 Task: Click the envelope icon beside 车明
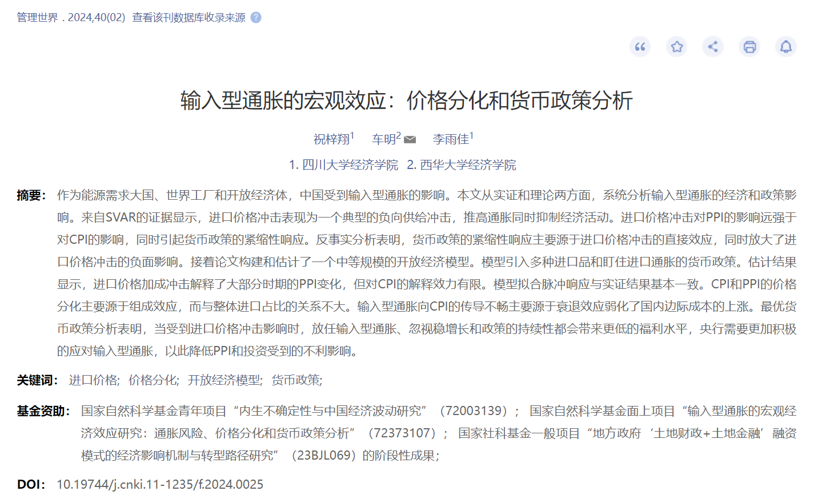410,140
